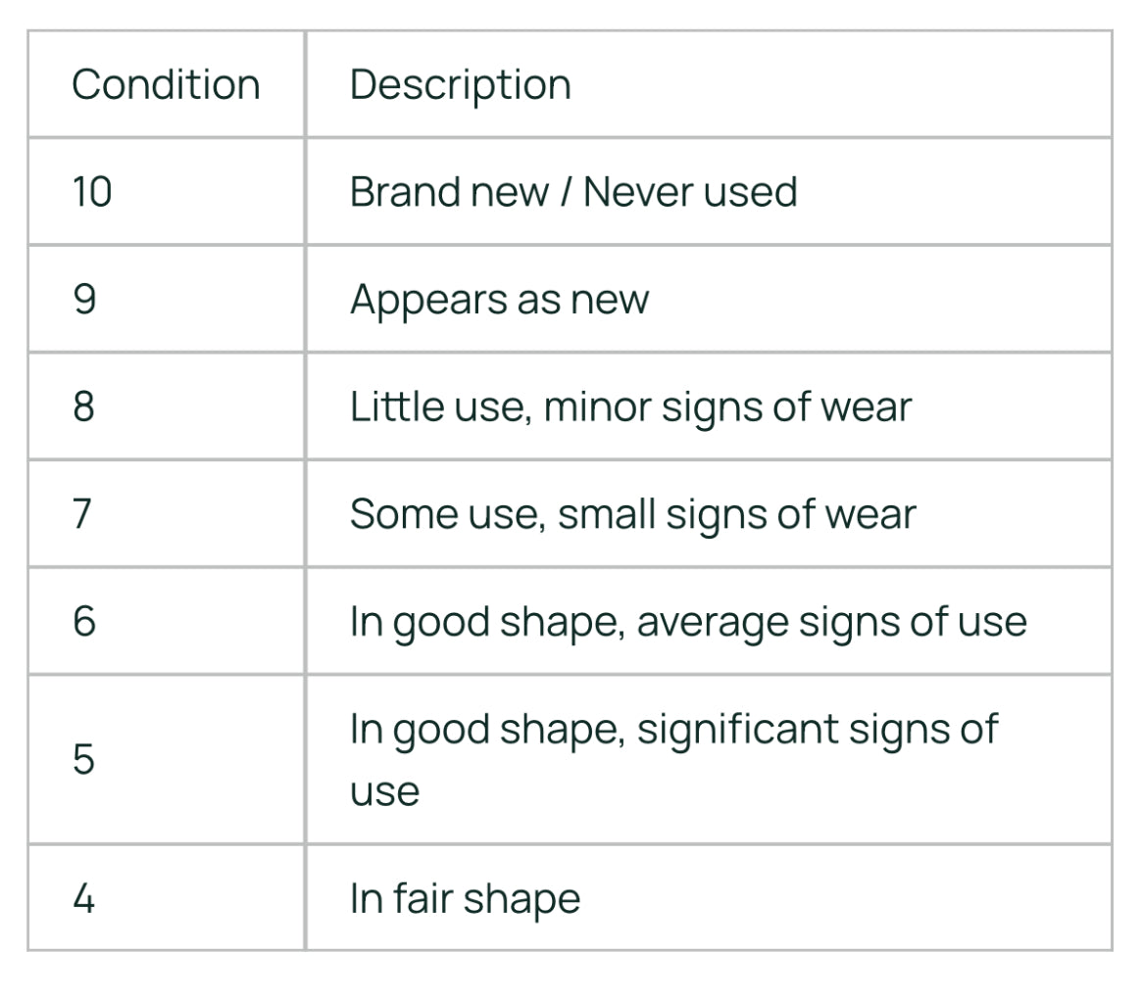Click the 'small signs of wear' text
This screenshot has height=998, width=1142.
coord(736,514)
